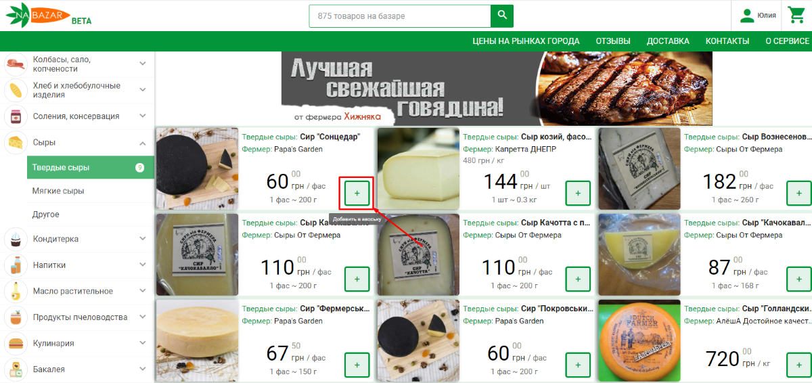Go to the ДОСТАВКА menu item
The image size is (812, 383).
click(x=668, y=41)
